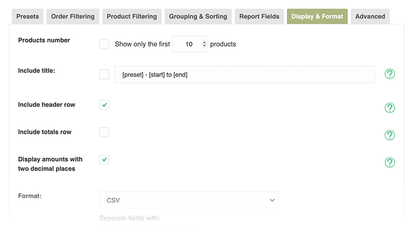Screen dimensions: 412x229
Task: Check the Include title checkbox
Action: click(x=104, y=75)
